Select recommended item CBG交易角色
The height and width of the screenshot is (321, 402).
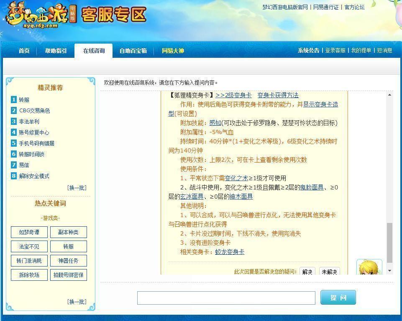34,111
